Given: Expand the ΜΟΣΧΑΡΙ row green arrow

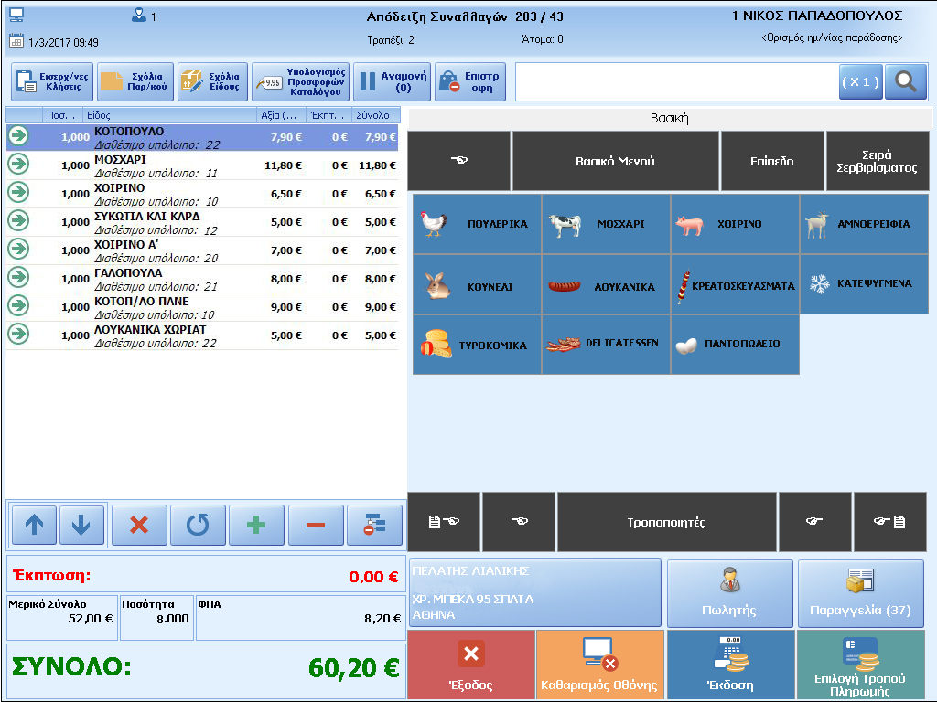Looking at the screenshot, I should [18, 165].
